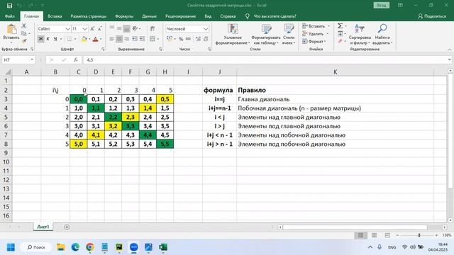
Task: Click the Format Painter brush icon
Action: [x=24, y=41]
